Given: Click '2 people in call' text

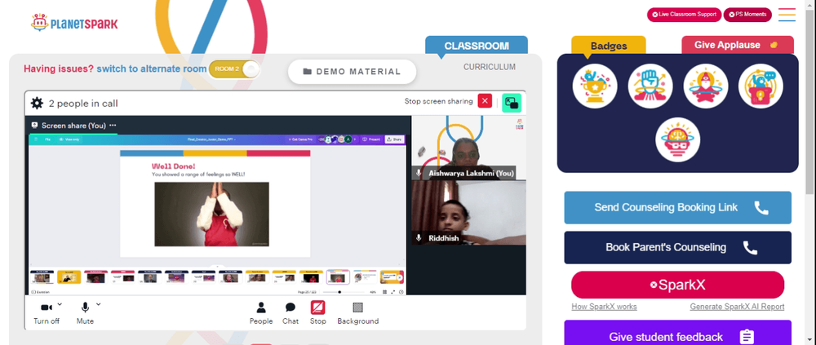Looking at the screenshot, I should pos(83,103).
